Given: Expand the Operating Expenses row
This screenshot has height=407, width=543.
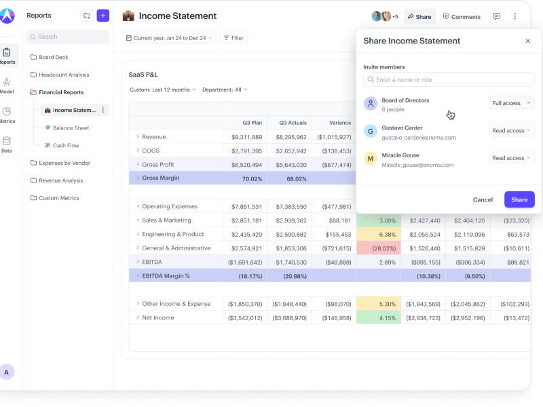Looking at the screenshot, I should [x=137, y=206].
